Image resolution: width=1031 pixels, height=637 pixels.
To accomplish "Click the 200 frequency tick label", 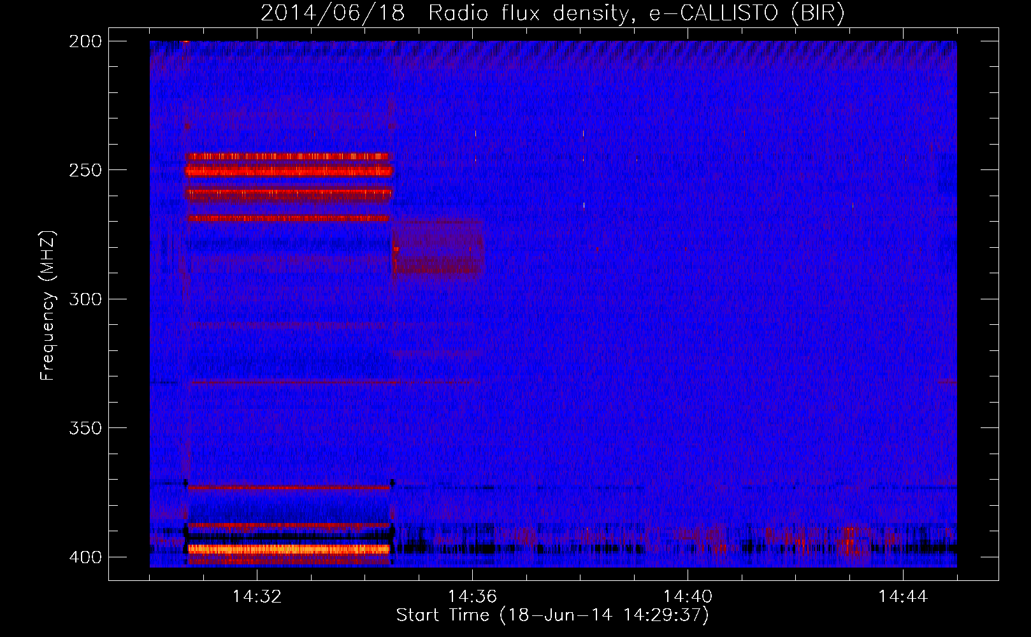I will click(85, 41).
